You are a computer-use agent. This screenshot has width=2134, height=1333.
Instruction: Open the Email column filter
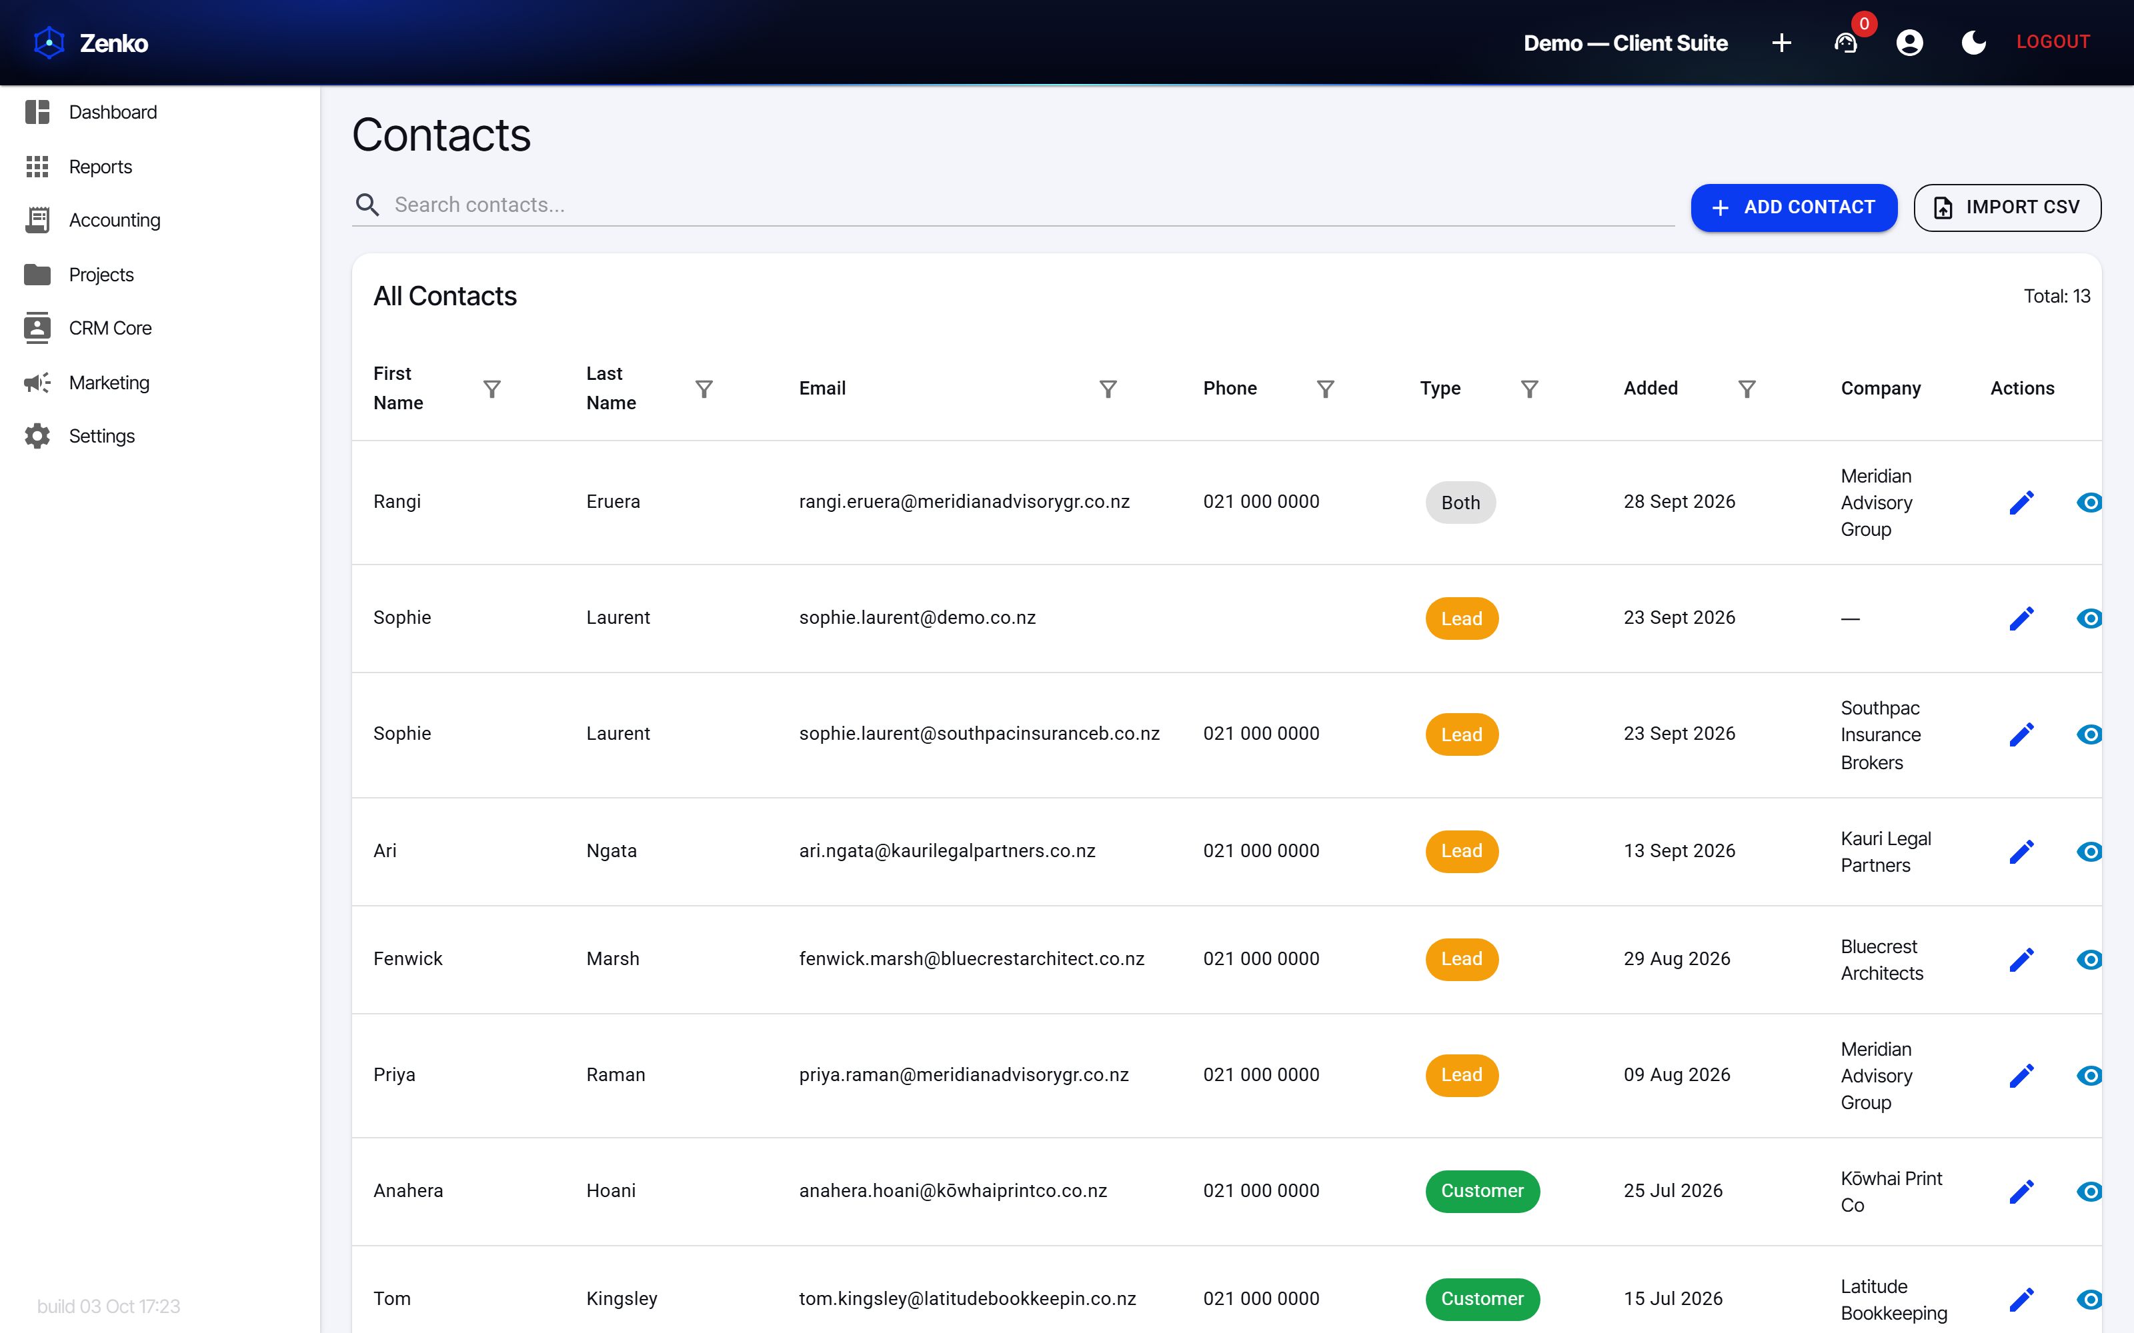pos(1108,389)
